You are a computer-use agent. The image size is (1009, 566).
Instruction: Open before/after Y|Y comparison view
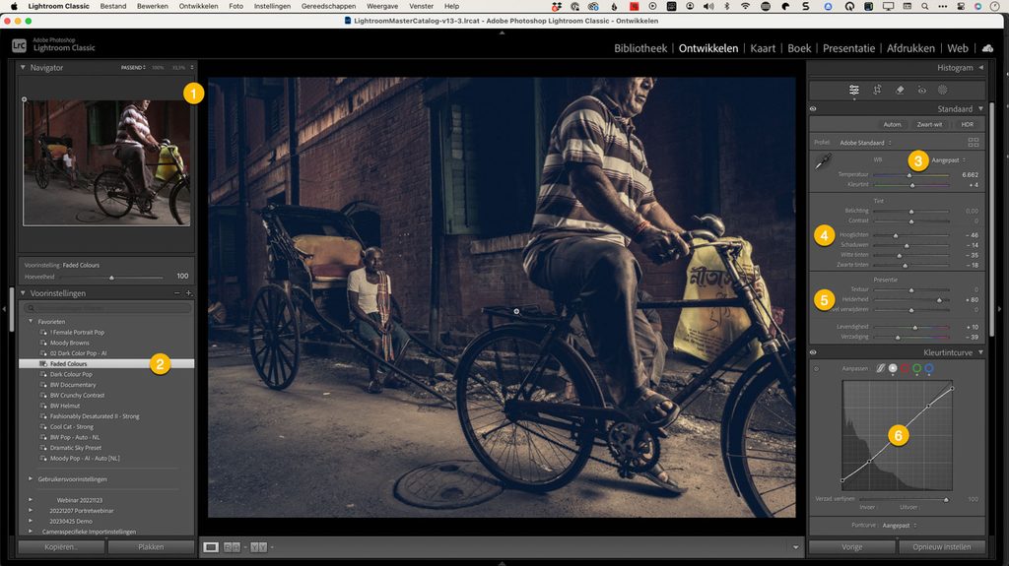coord(259,547)
